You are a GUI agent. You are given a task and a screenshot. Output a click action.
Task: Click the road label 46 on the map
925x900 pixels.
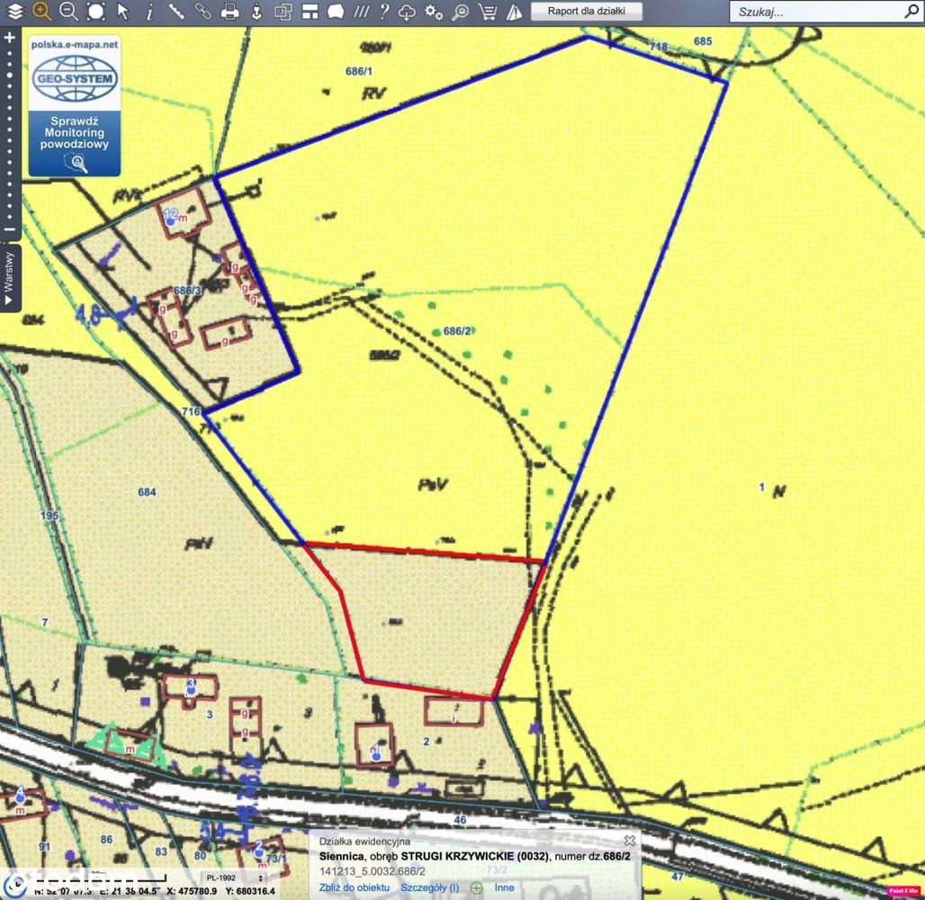click(x=460, y=819)
